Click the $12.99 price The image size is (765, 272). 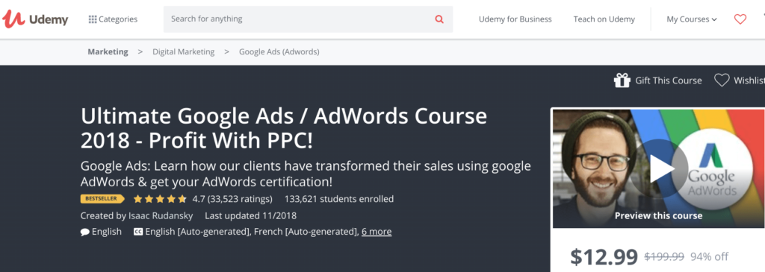click(x=604, y=256)
